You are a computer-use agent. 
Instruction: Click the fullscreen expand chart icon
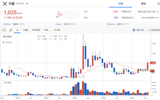click(4, 30)
